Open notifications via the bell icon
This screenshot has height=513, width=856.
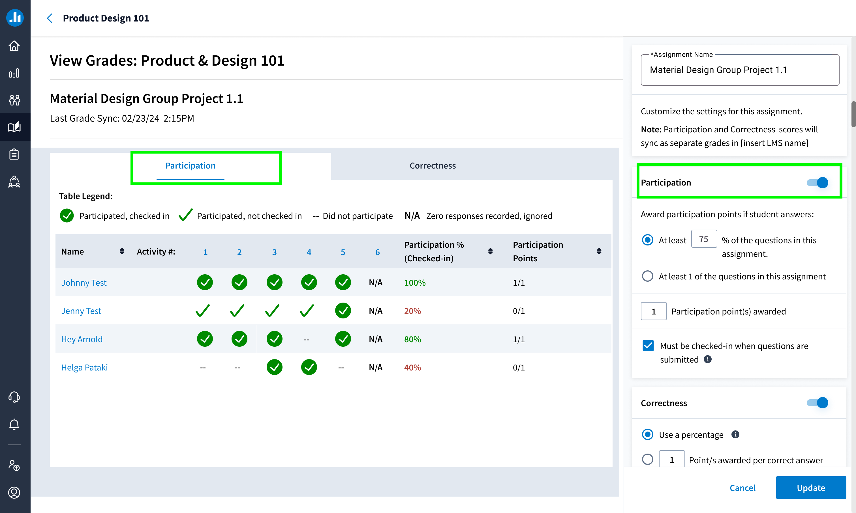pyautogui.click(x=14, y=424)
